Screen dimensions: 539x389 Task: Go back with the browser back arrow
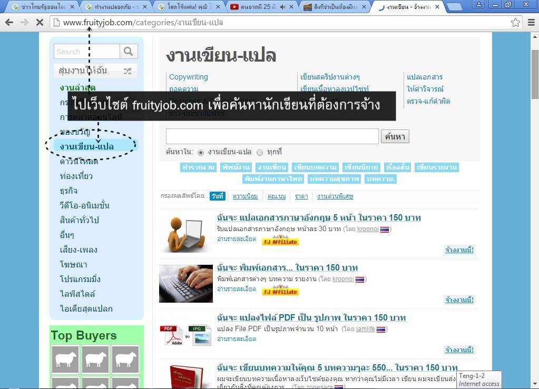tap(9, 23)
